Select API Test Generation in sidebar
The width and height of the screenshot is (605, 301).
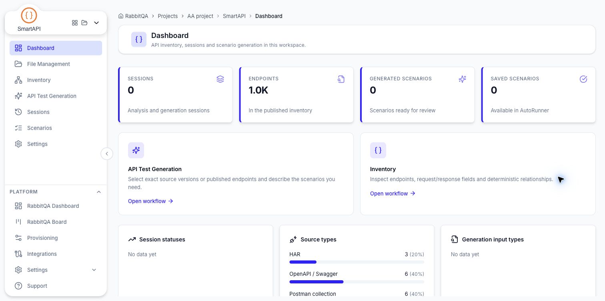point(56,96)
